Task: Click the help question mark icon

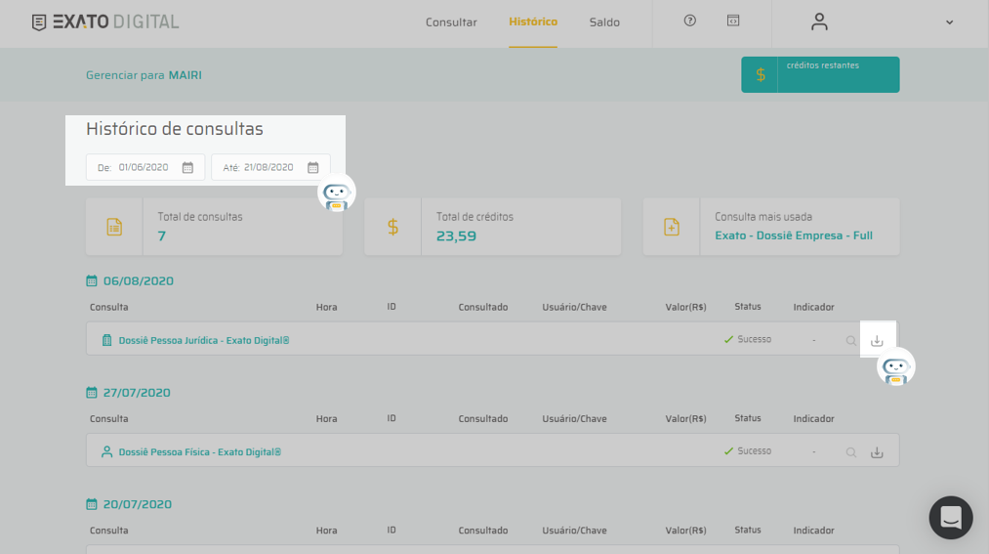Action: click(690, 21)
